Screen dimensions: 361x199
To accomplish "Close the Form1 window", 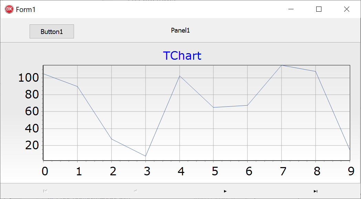I will pyautogui.click(x=347, y=9).
